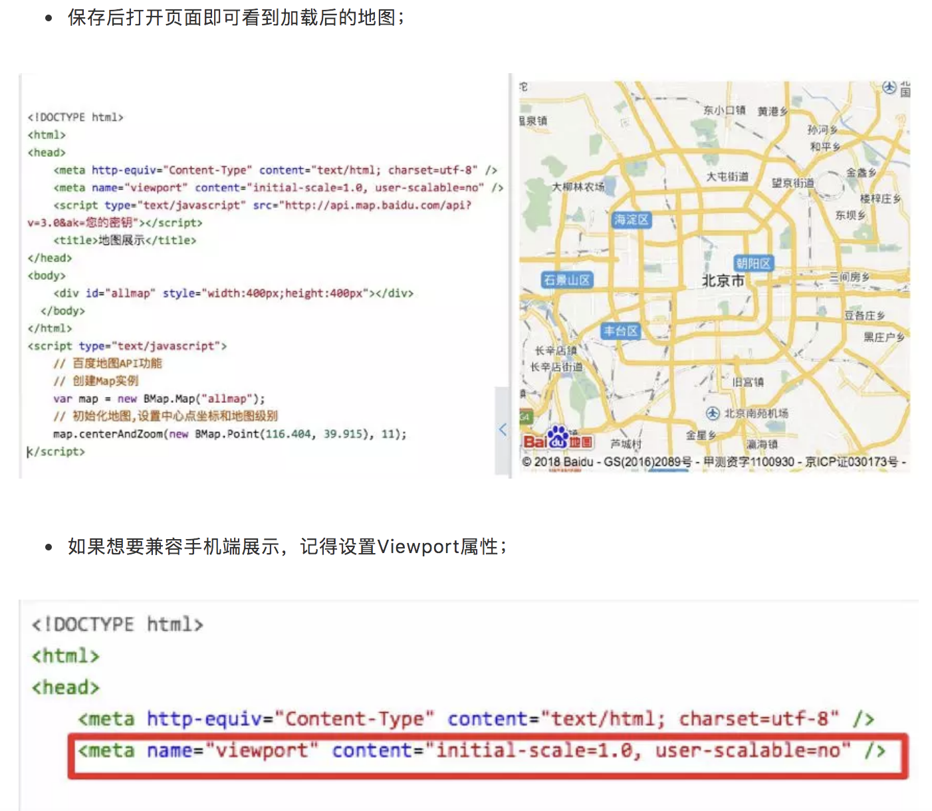Click the bullet text 保存后打开页面即可看到加载后的地图
932x811 pixels.
coord(236,17)
